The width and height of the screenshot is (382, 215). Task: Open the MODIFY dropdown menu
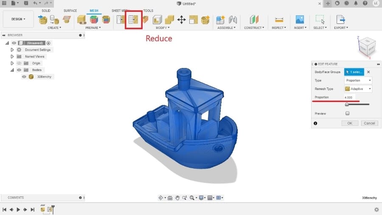click(x=163, y=28)
